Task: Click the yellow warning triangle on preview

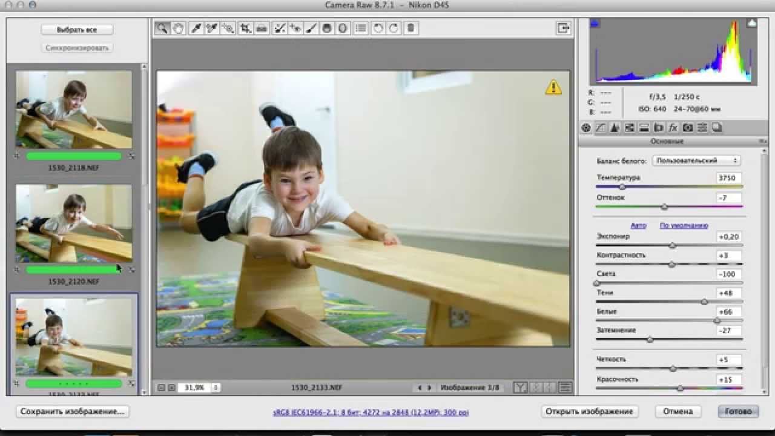Action: pyautogui.click(x=553, y=87)
